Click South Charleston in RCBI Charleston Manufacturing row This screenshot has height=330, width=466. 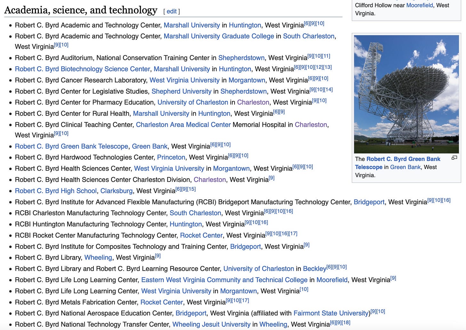(x=195, y=213)
